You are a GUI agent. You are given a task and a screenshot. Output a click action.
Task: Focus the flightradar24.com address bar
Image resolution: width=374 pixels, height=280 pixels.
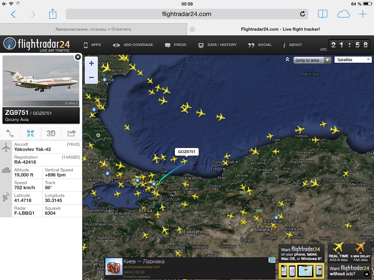[187, 14]
